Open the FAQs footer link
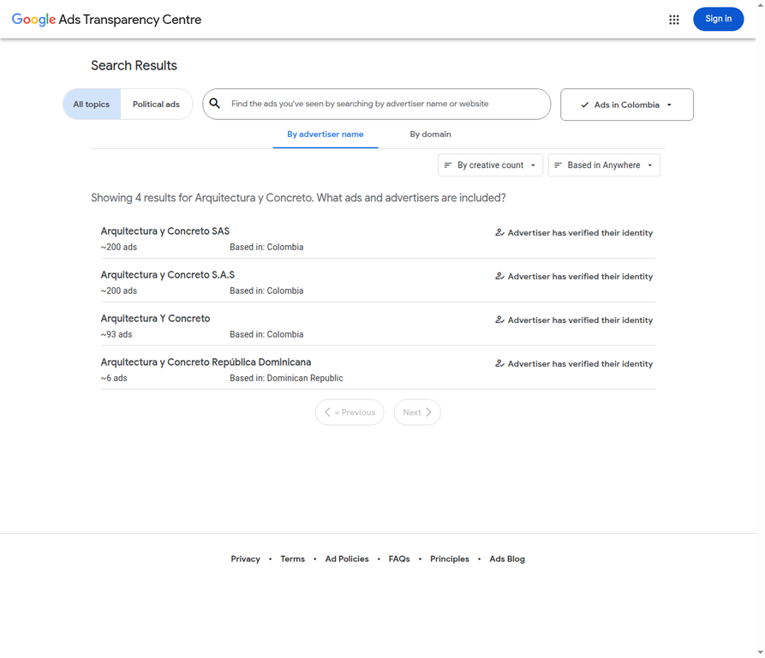Screen dimensions: 765x658 coord(399,559)
